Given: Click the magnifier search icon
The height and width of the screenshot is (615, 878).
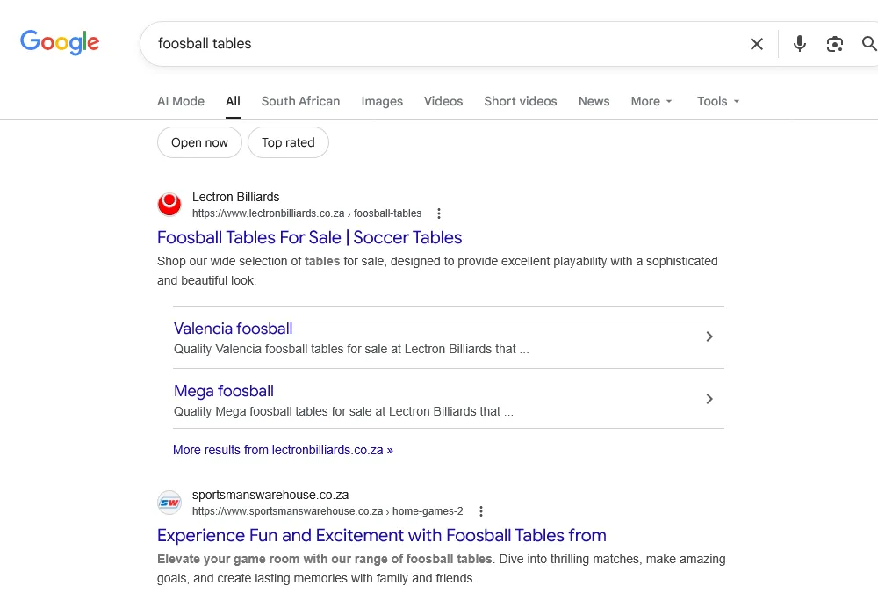Looking at the screenshot, I should pyautogui.click(x=869, y=44).
